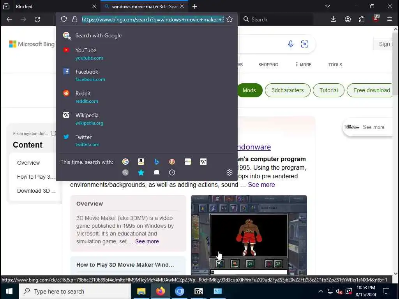The image size is (399, 299).
Task: Open 7-Zip from the taskbar
Action: [x=198, y=291]
